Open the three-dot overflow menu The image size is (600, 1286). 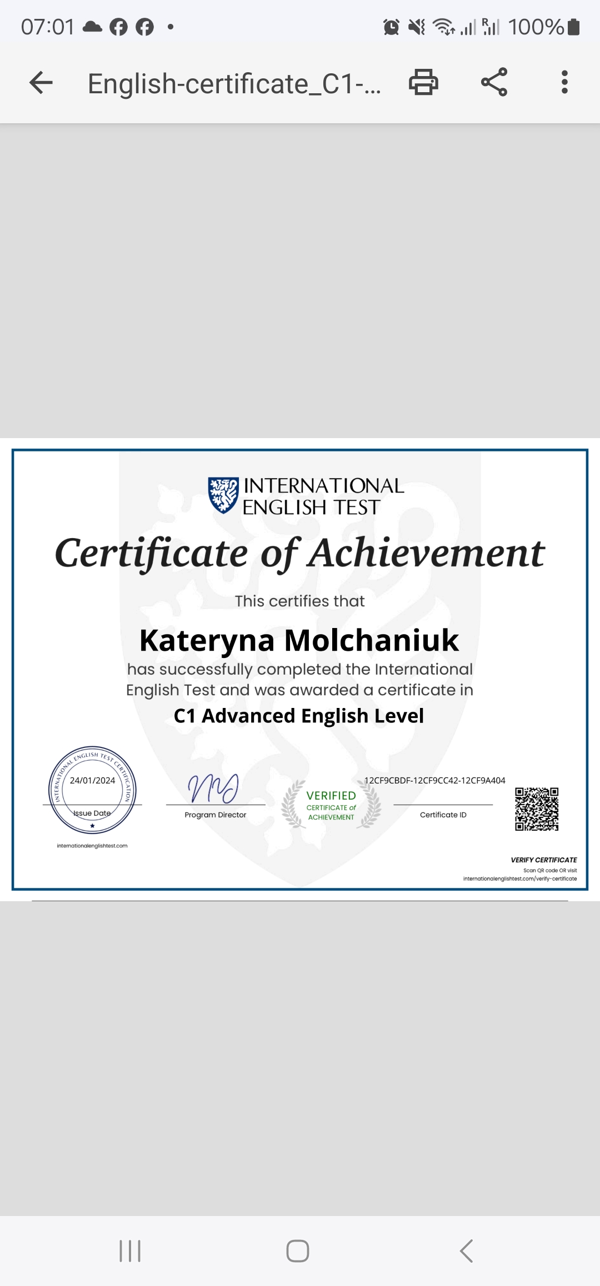pos(564,82)
